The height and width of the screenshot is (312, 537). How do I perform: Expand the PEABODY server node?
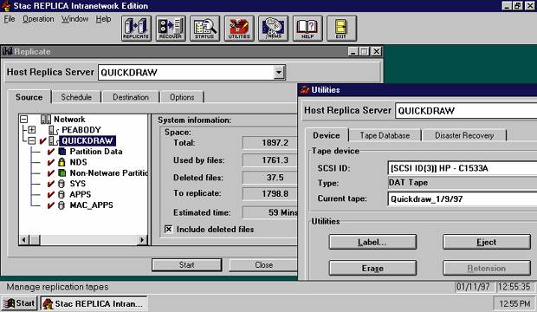(x=32, y=130)
